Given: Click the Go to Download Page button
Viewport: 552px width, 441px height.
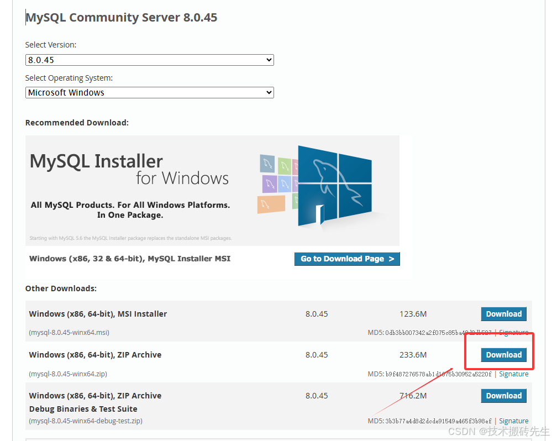Looking at the screenshot, I should (x=347, y=259).
